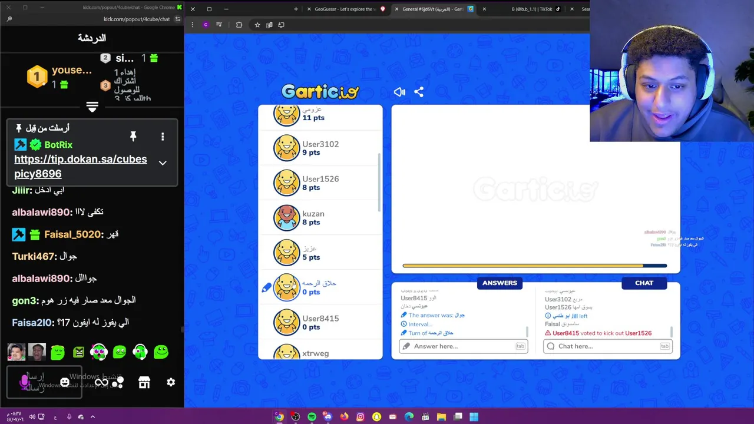The width and height of the screenshot is (754, 424).
Task: Click albalawi890 username on تكفى message
Action: [41, 212]
